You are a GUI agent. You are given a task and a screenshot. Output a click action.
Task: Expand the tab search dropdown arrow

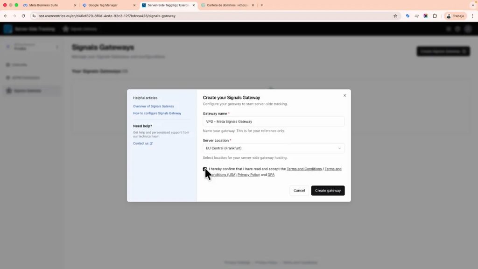pos(473,5)
